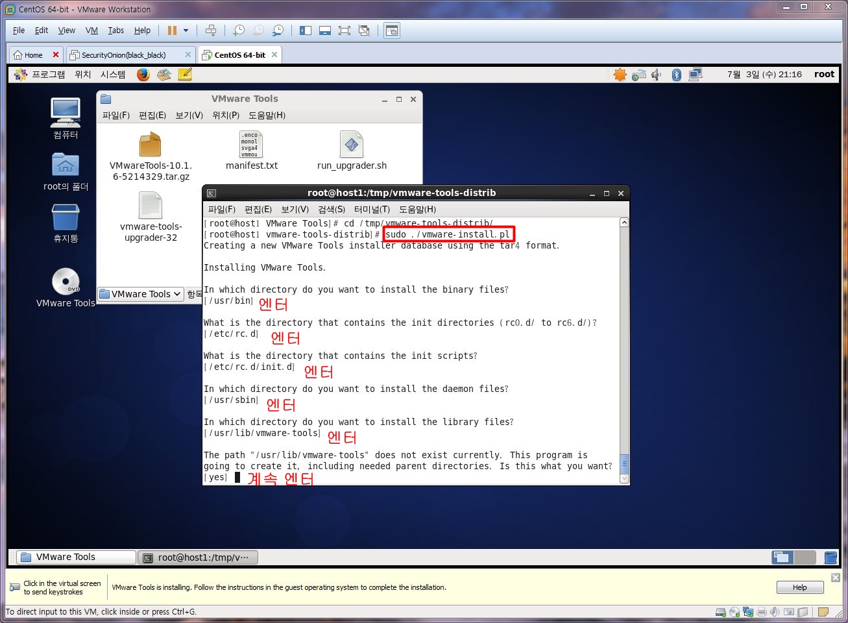Toggle the VMware library sidebar view icon
This screenshot has height=623, width=848.
pos(306,31)
